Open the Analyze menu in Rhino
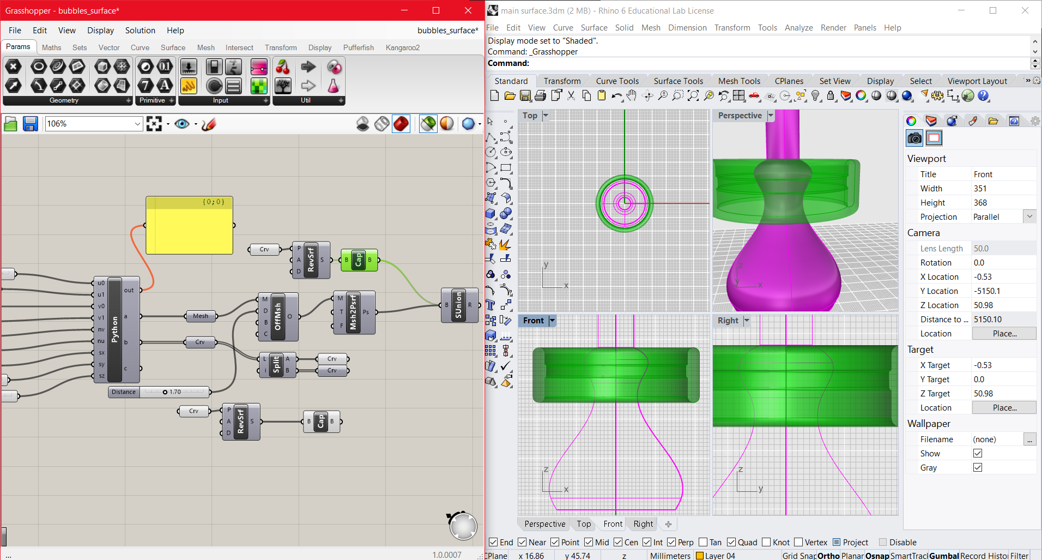The width and height of the screenshot is (1042, 560). [x=798, y=28]
